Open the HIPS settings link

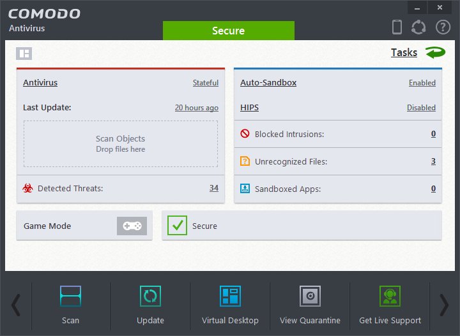pos(249,108)
